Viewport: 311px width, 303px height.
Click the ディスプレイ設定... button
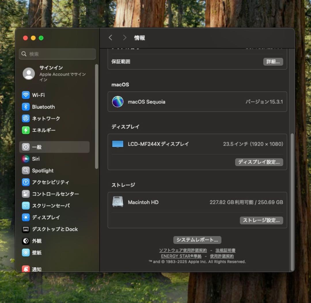[x=259, y=162]
